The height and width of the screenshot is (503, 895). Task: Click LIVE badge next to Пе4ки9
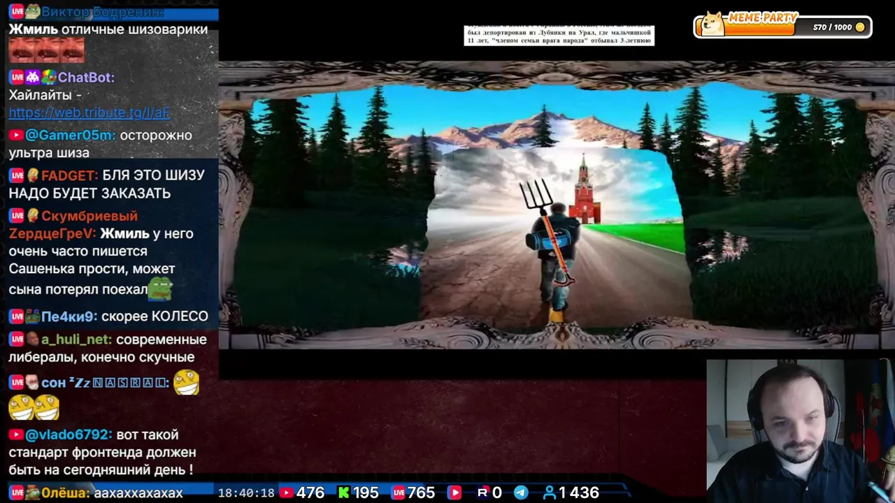pos(17,316)
